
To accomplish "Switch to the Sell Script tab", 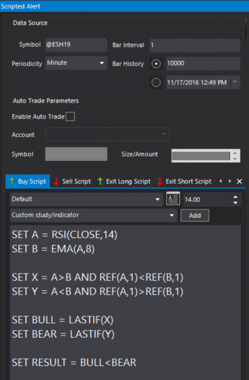I will pos(72,181).
